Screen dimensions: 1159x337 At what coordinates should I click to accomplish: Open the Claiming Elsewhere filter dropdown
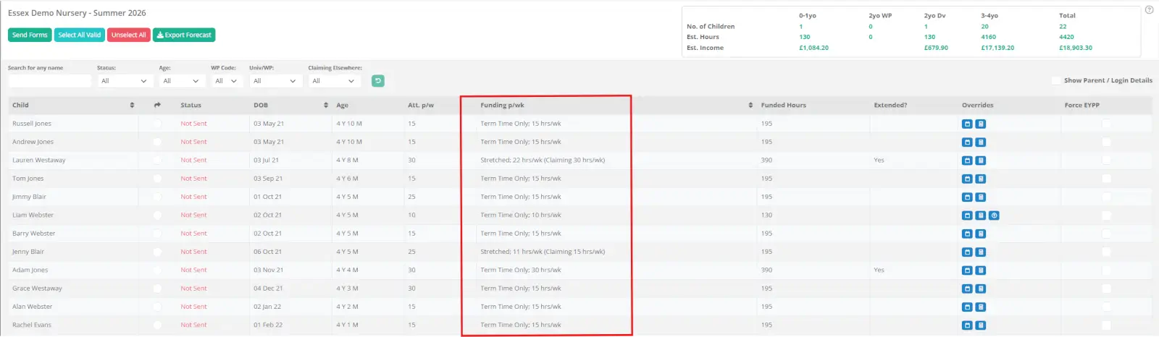tap(334, 81)
